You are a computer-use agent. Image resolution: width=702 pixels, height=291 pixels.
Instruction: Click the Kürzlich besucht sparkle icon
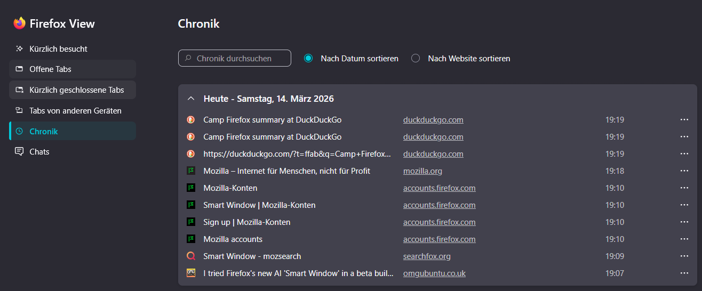[19, 49]
